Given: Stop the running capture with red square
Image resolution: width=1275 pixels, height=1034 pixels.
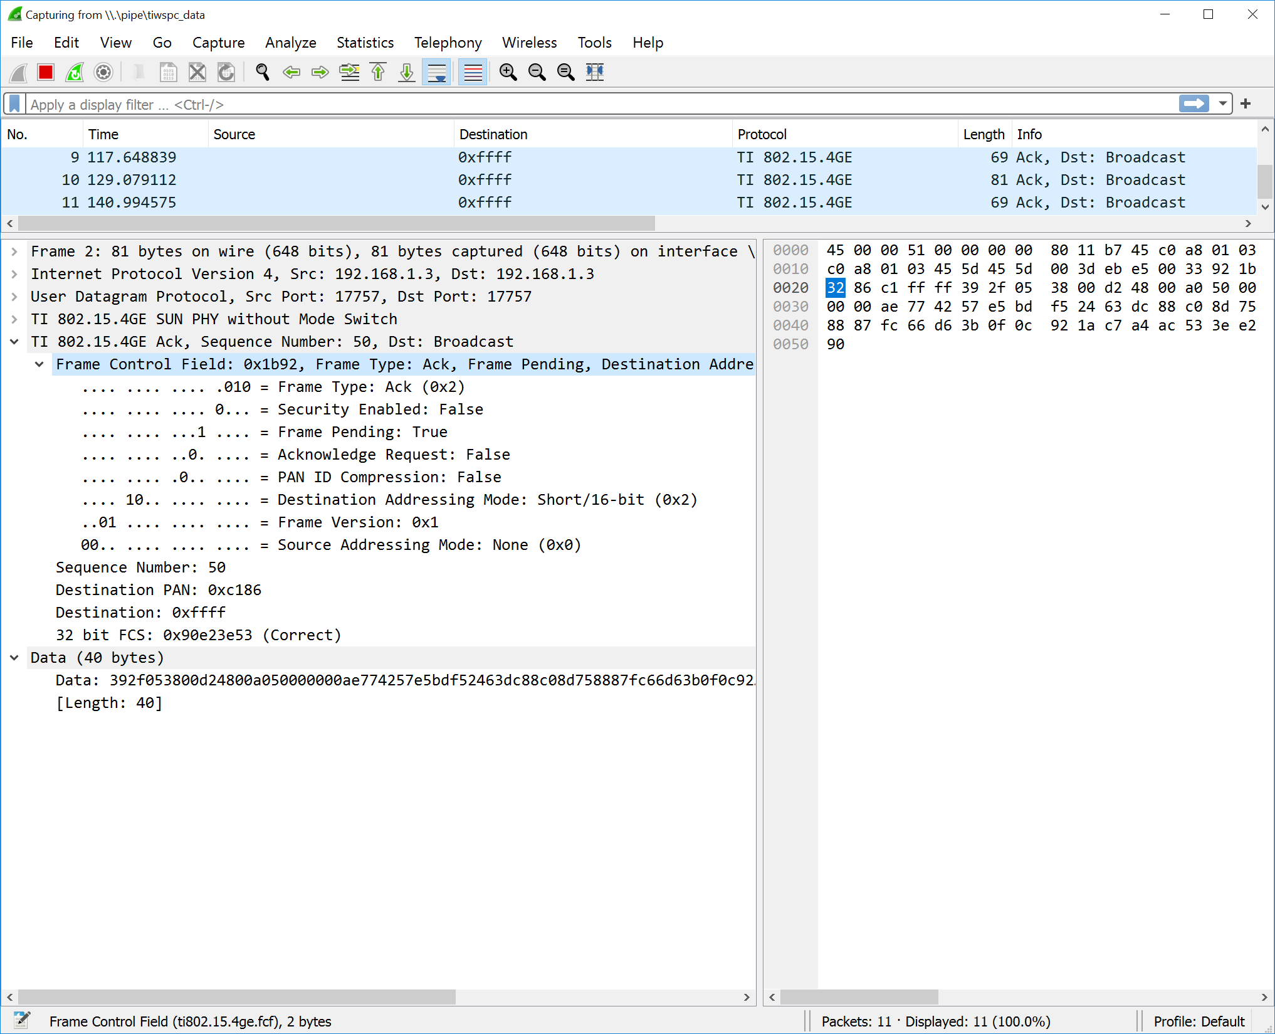Looking at the screenshot, I should pos(46,73).
